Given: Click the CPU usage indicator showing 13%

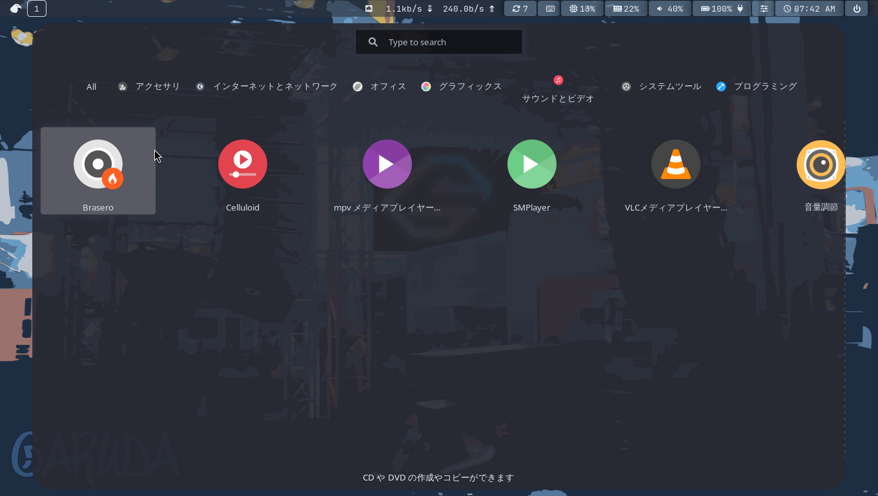Looking at the screenshot, I should 582,8.
